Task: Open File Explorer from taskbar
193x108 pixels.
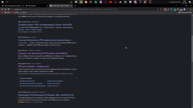Action: coord(76,2)
